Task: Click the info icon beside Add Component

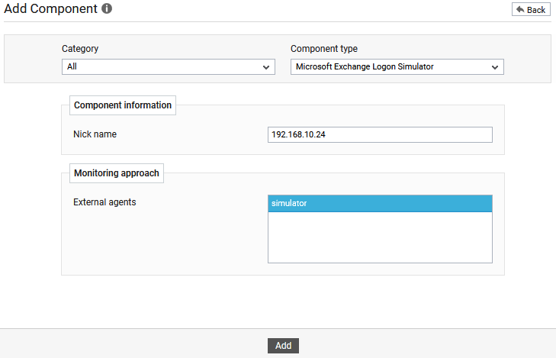Action: [107, 8]
